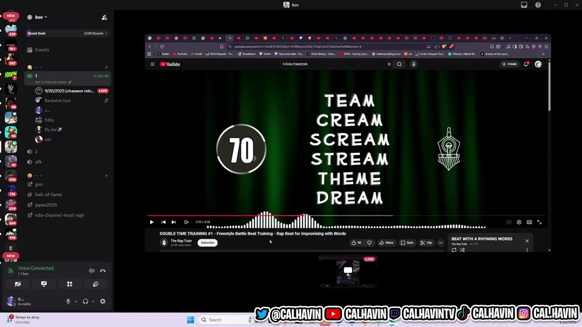Open YouTube notifications bell
Image resolution: width=582 pixels, height=327 pixels.
526,64
